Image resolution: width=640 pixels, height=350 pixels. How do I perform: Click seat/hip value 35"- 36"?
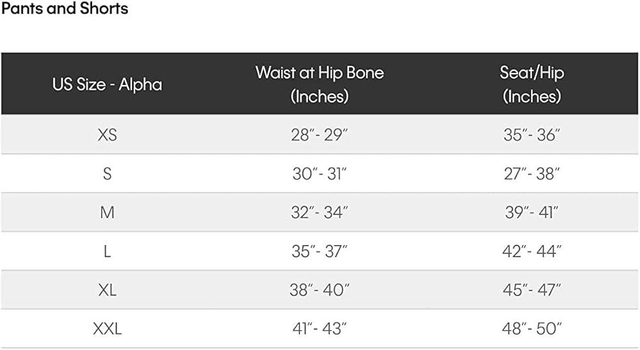point(531,135)
